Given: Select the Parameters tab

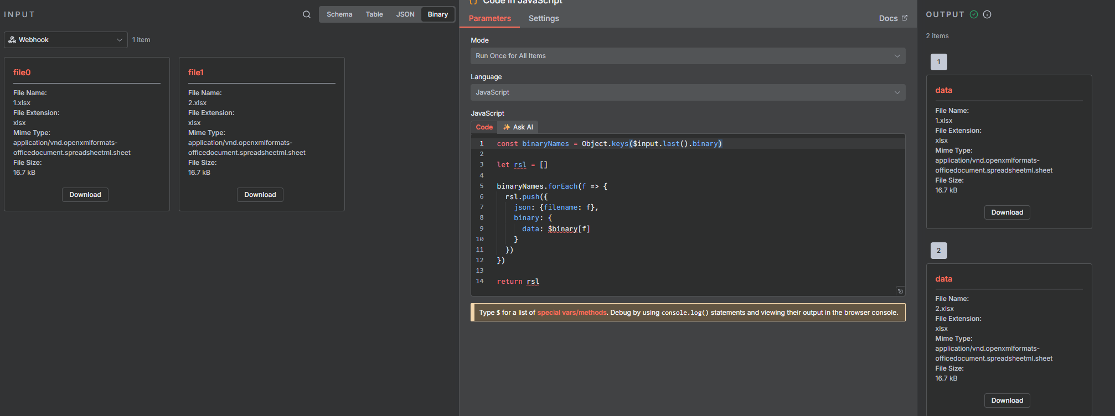Looking at the screenshot, I should (489, 18).
